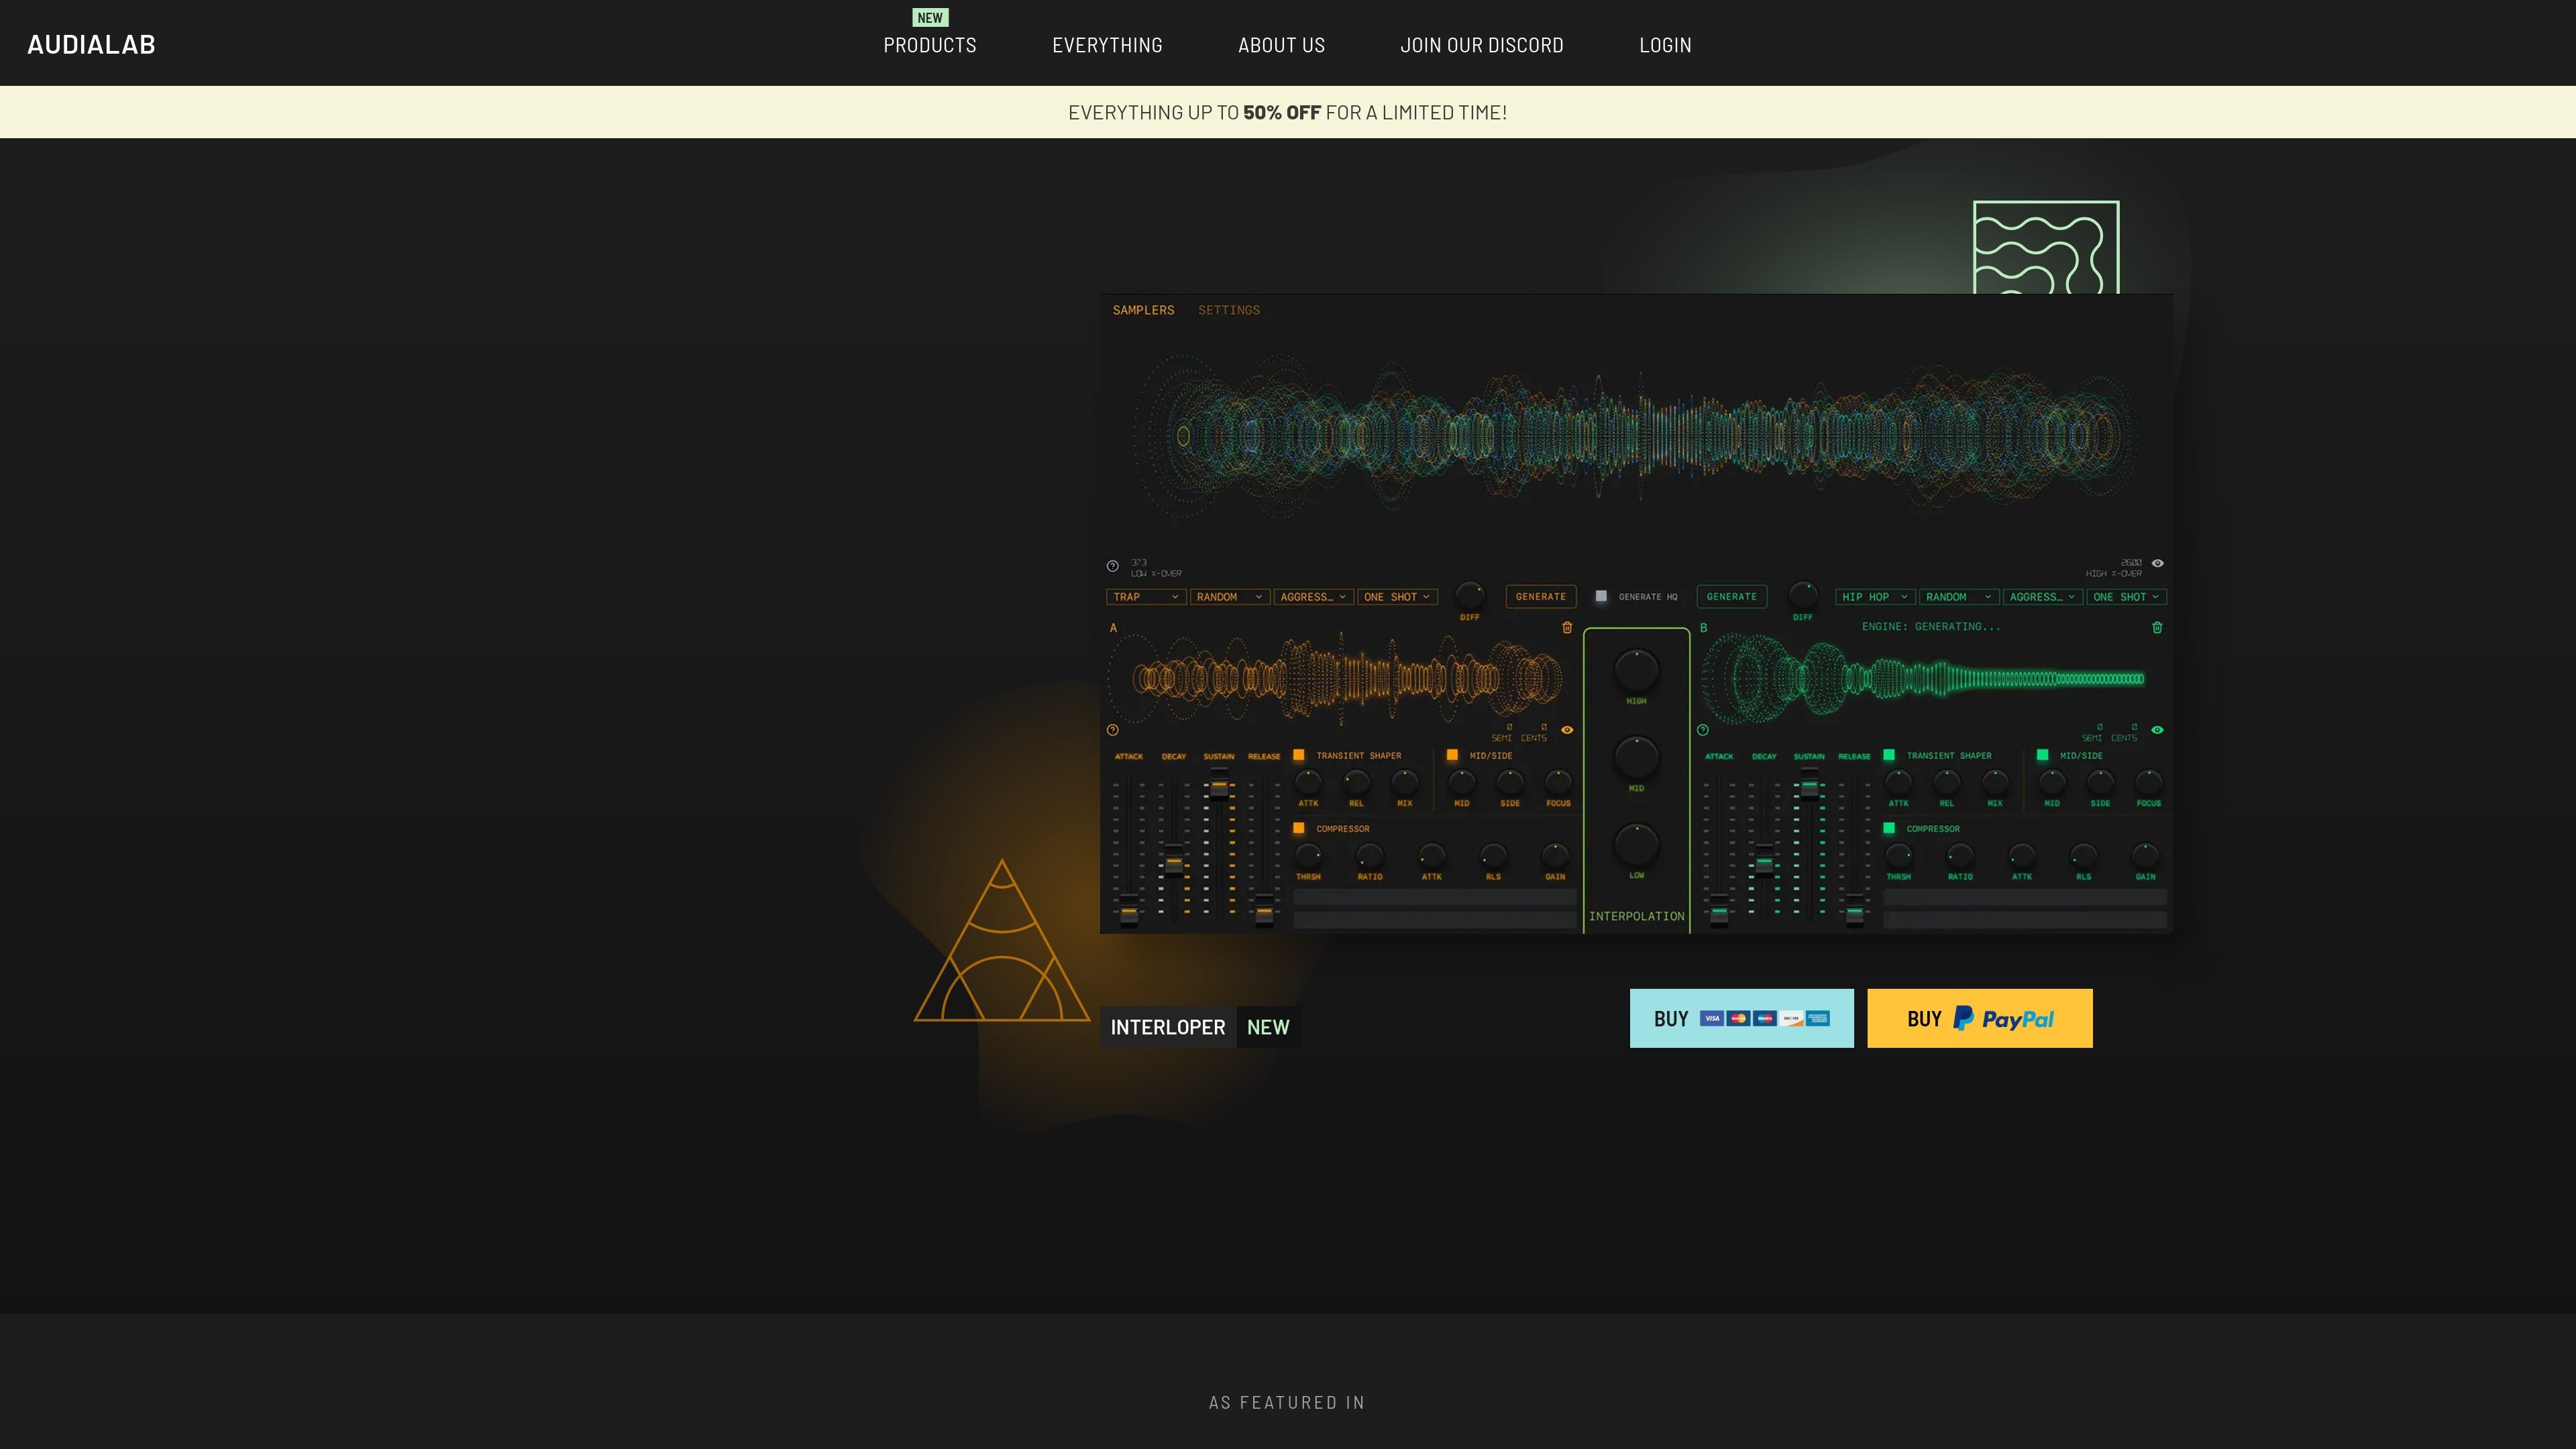Click sampler A compressor Gain knob
Viewport: 2576px width, 1449px height.
coord(1555,855)
